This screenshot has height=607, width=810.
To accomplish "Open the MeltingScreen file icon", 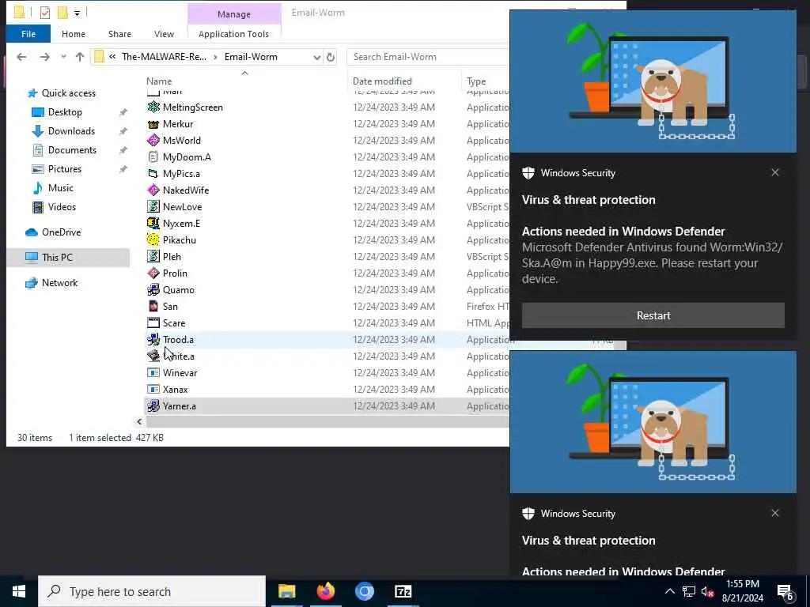I will pos(153,107).
